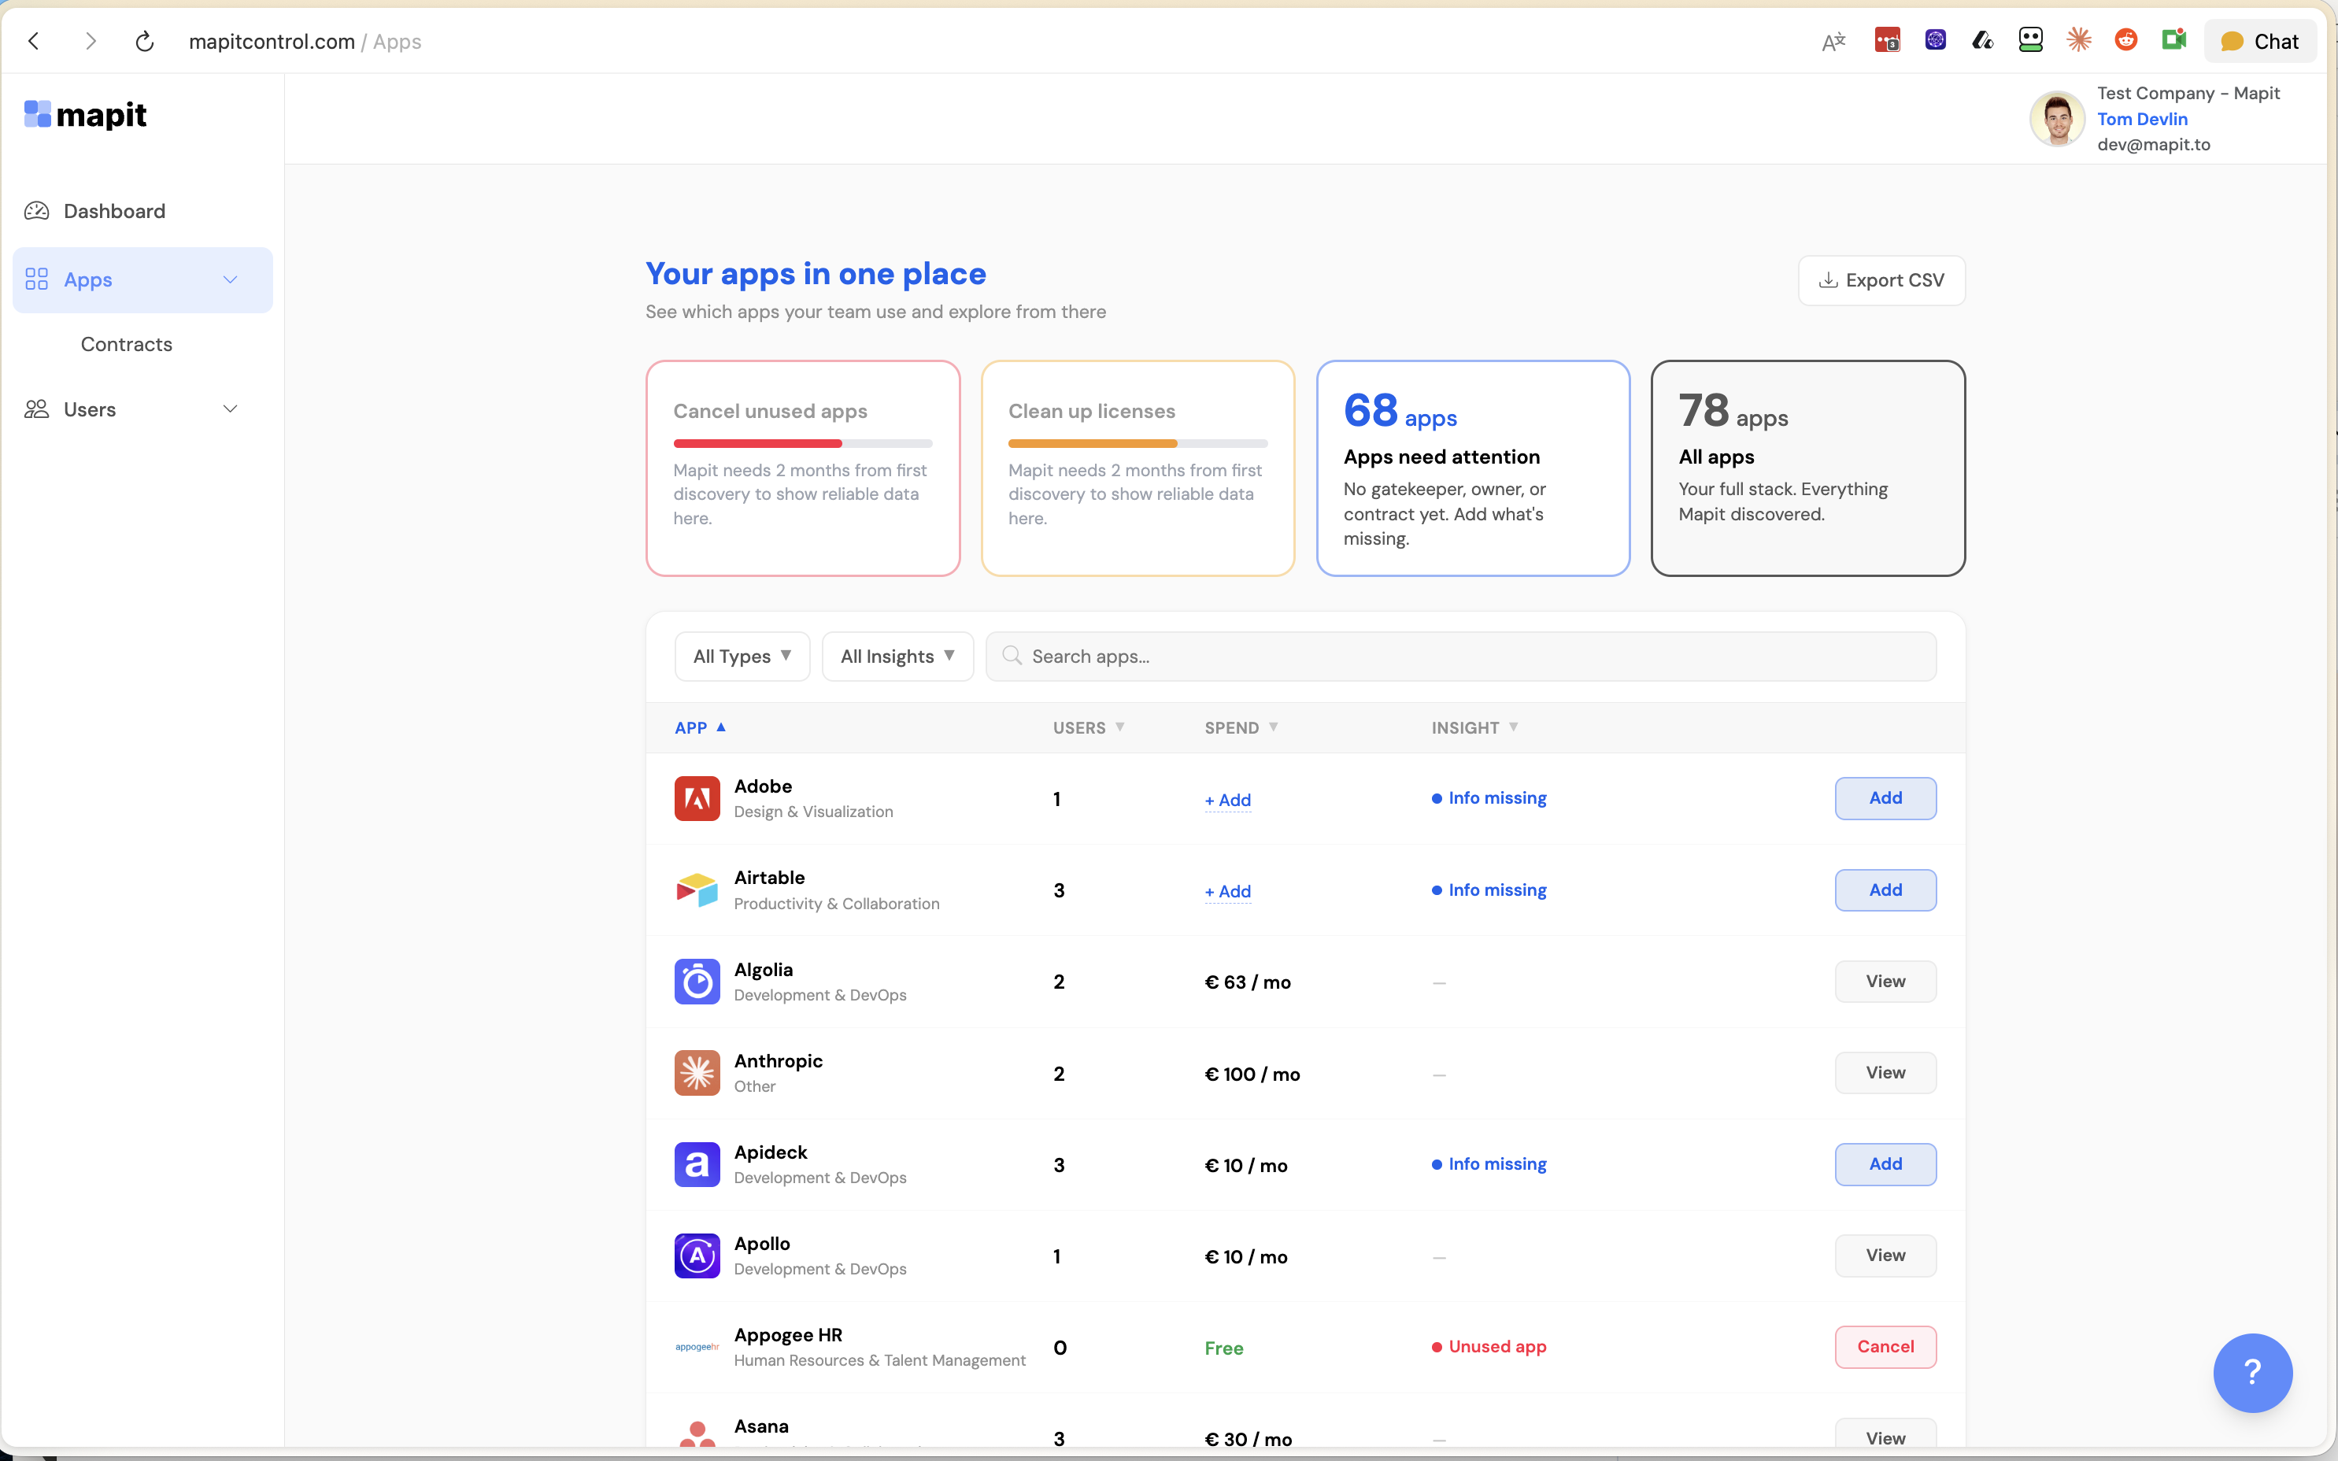Click the mapit logo in sidebar
Viewport: 2338px width, 1461px height.
(x=85, y=115)
